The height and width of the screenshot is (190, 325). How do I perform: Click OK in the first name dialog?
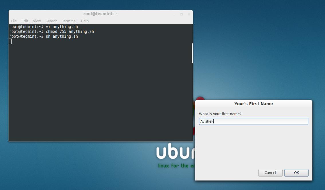[x=296, y=173]
